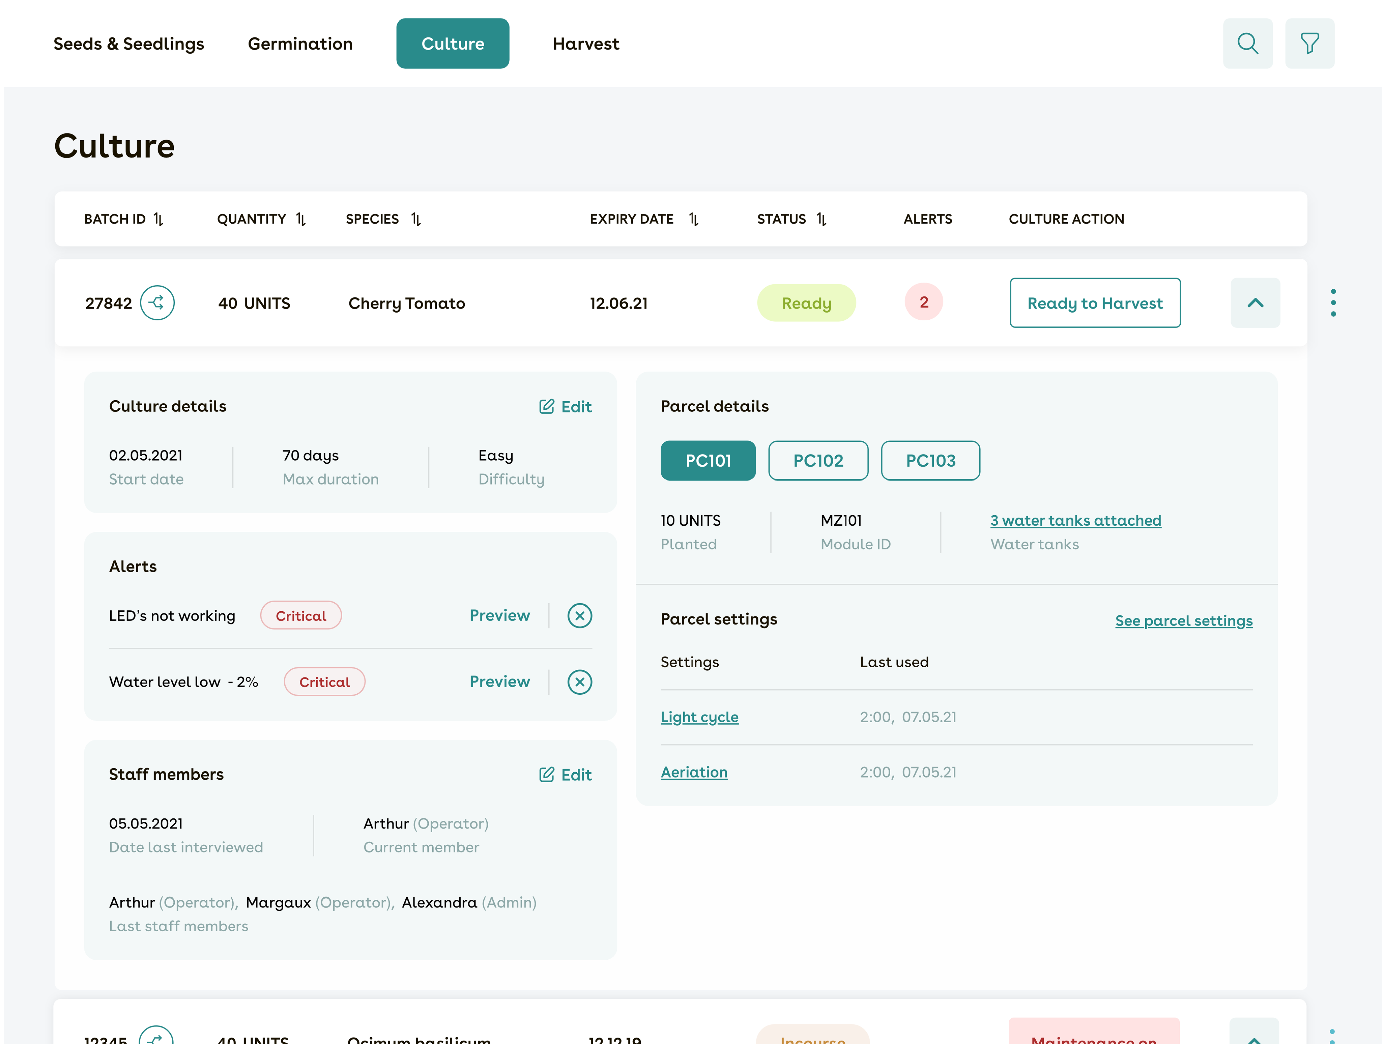This screenshot has height=1044, width=1384.
Task: Collapse the expanded batch 27842 row
Action: coord(1255,303)
